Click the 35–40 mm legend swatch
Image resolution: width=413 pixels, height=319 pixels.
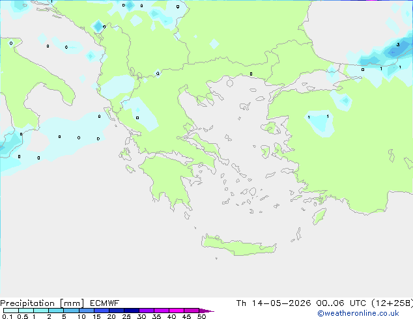tap(162, 311)
